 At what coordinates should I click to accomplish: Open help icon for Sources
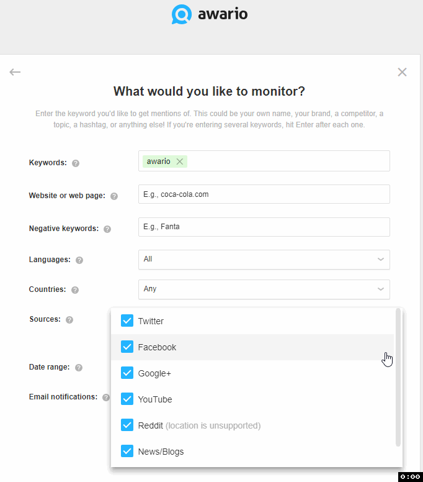(x=69, y=320)
